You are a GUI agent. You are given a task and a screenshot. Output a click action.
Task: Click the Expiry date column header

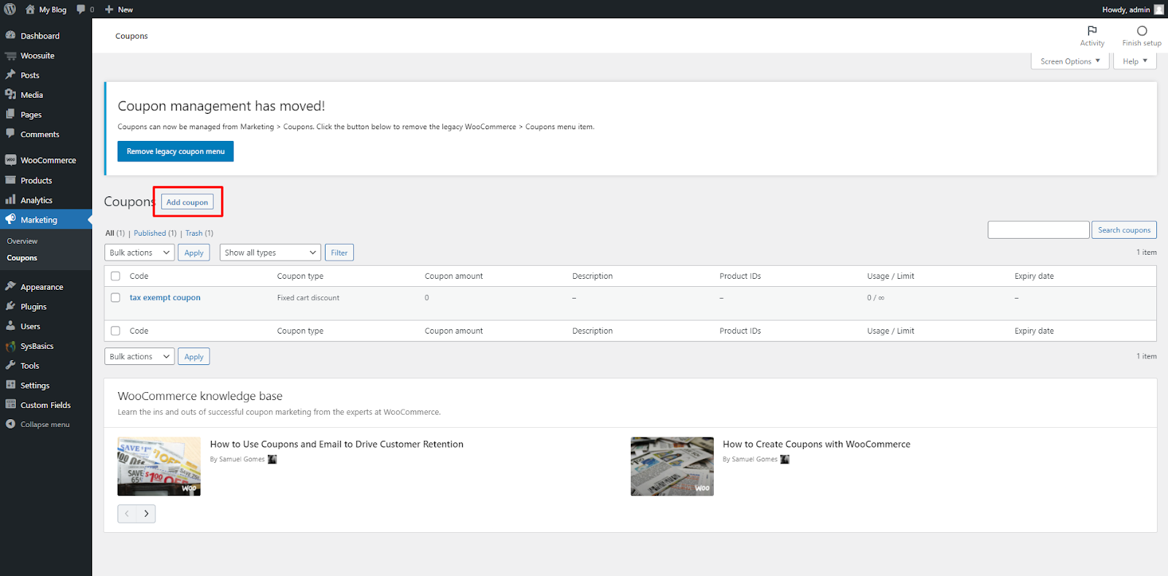pos(1034,276)
